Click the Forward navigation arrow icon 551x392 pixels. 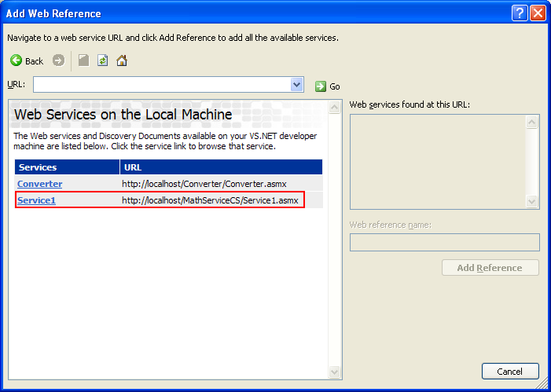click(x=58, y=60)
